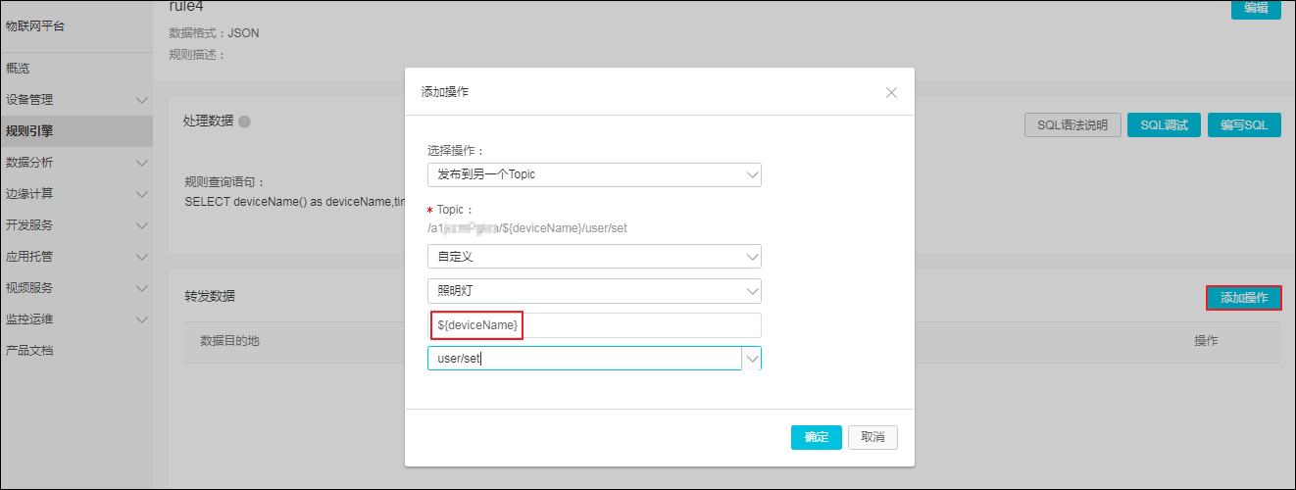Click the SQL调试 button
Viewport: 1296px width, 490px height.
coord(1164,124)
